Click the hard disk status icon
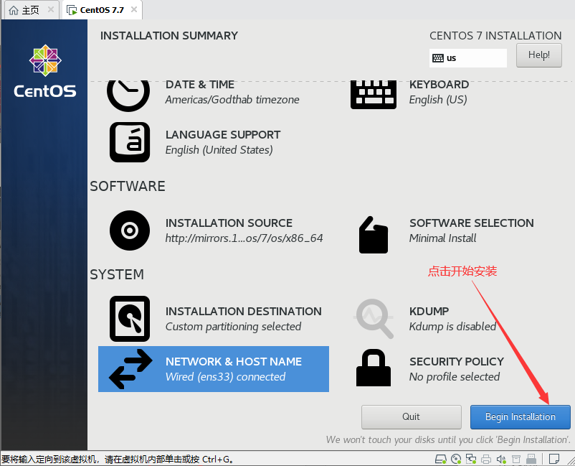 coord(441,459)
